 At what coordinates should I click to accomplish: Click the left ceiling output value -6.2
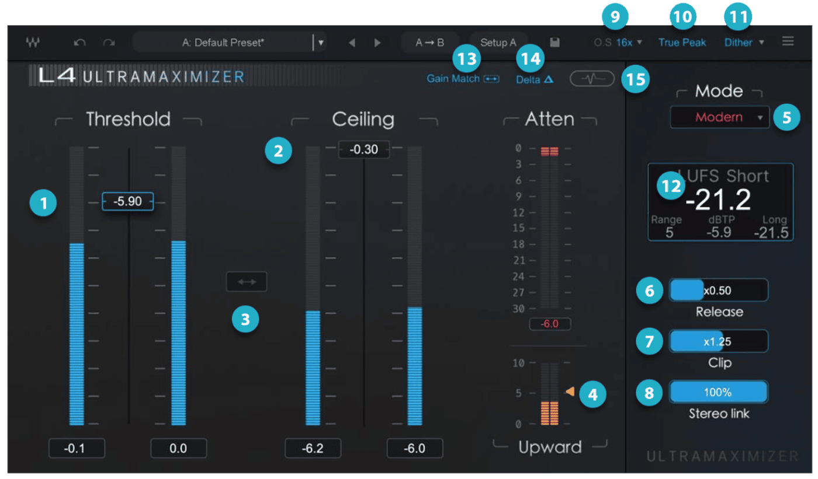313,448
